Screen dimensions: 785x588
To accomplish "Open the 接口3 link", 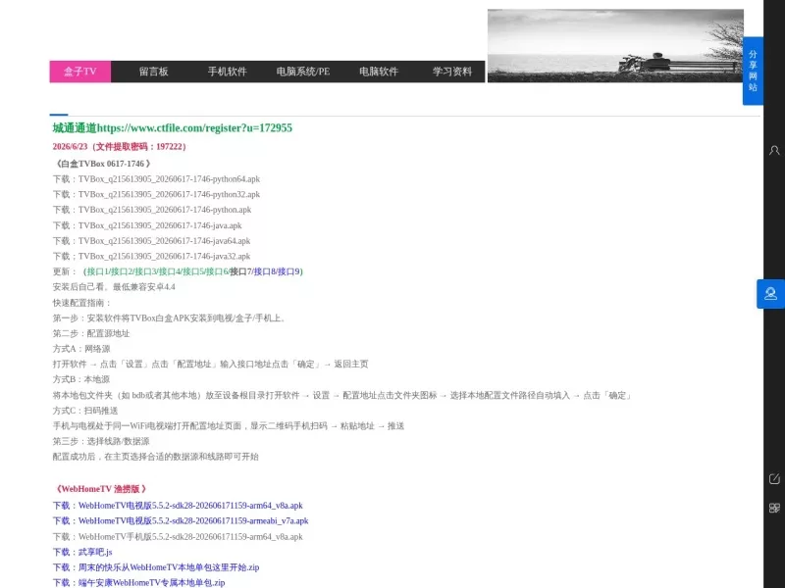I will pos(145,271).
